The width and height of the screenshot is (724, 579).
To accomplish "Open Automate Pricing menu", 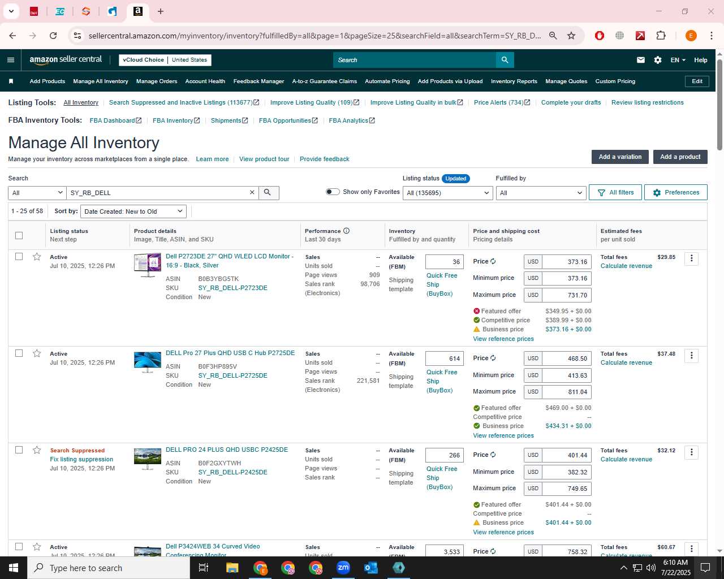I will [387, 81].
